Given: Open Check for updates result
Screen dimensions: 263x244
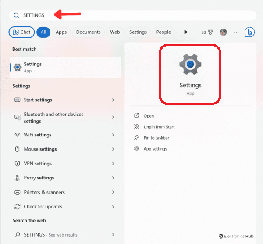Looking at the screenshot, I should pos(65,207).
